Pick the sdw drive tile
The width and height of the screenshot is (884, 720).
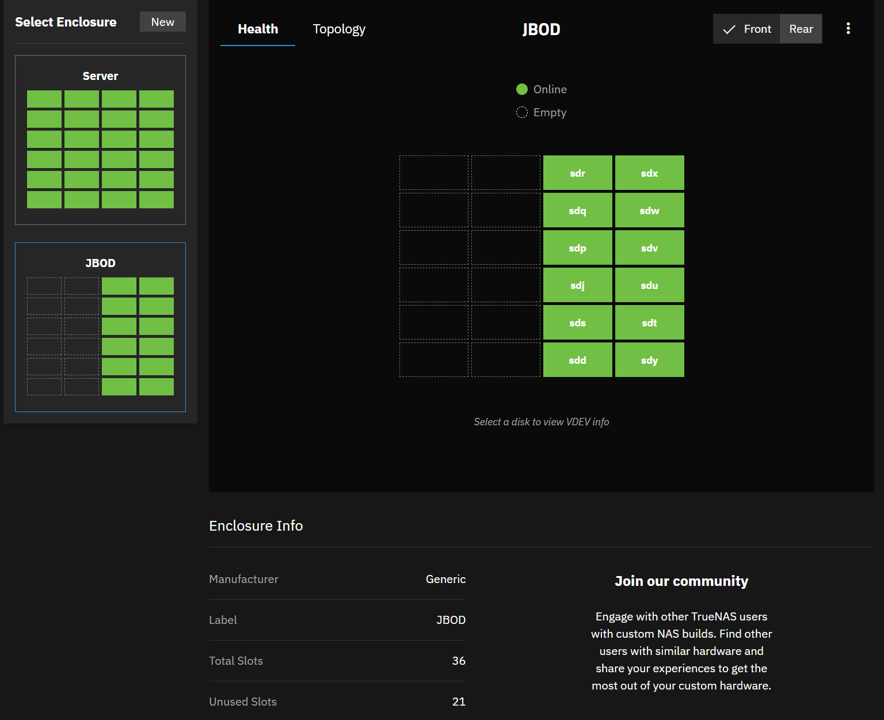(649, 210)
